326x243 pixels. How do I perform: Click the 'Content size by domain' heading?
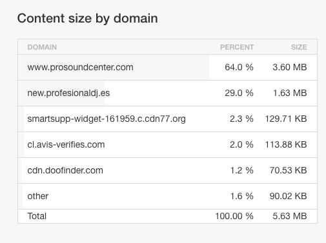[87, 19]
